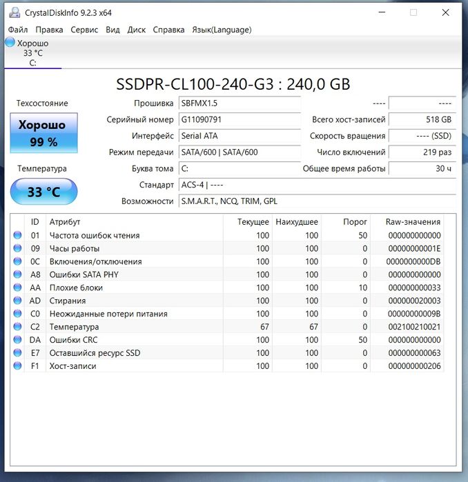Click the Raw-значения column header
This screenshot has width=468, height=482.
point(407,221)
